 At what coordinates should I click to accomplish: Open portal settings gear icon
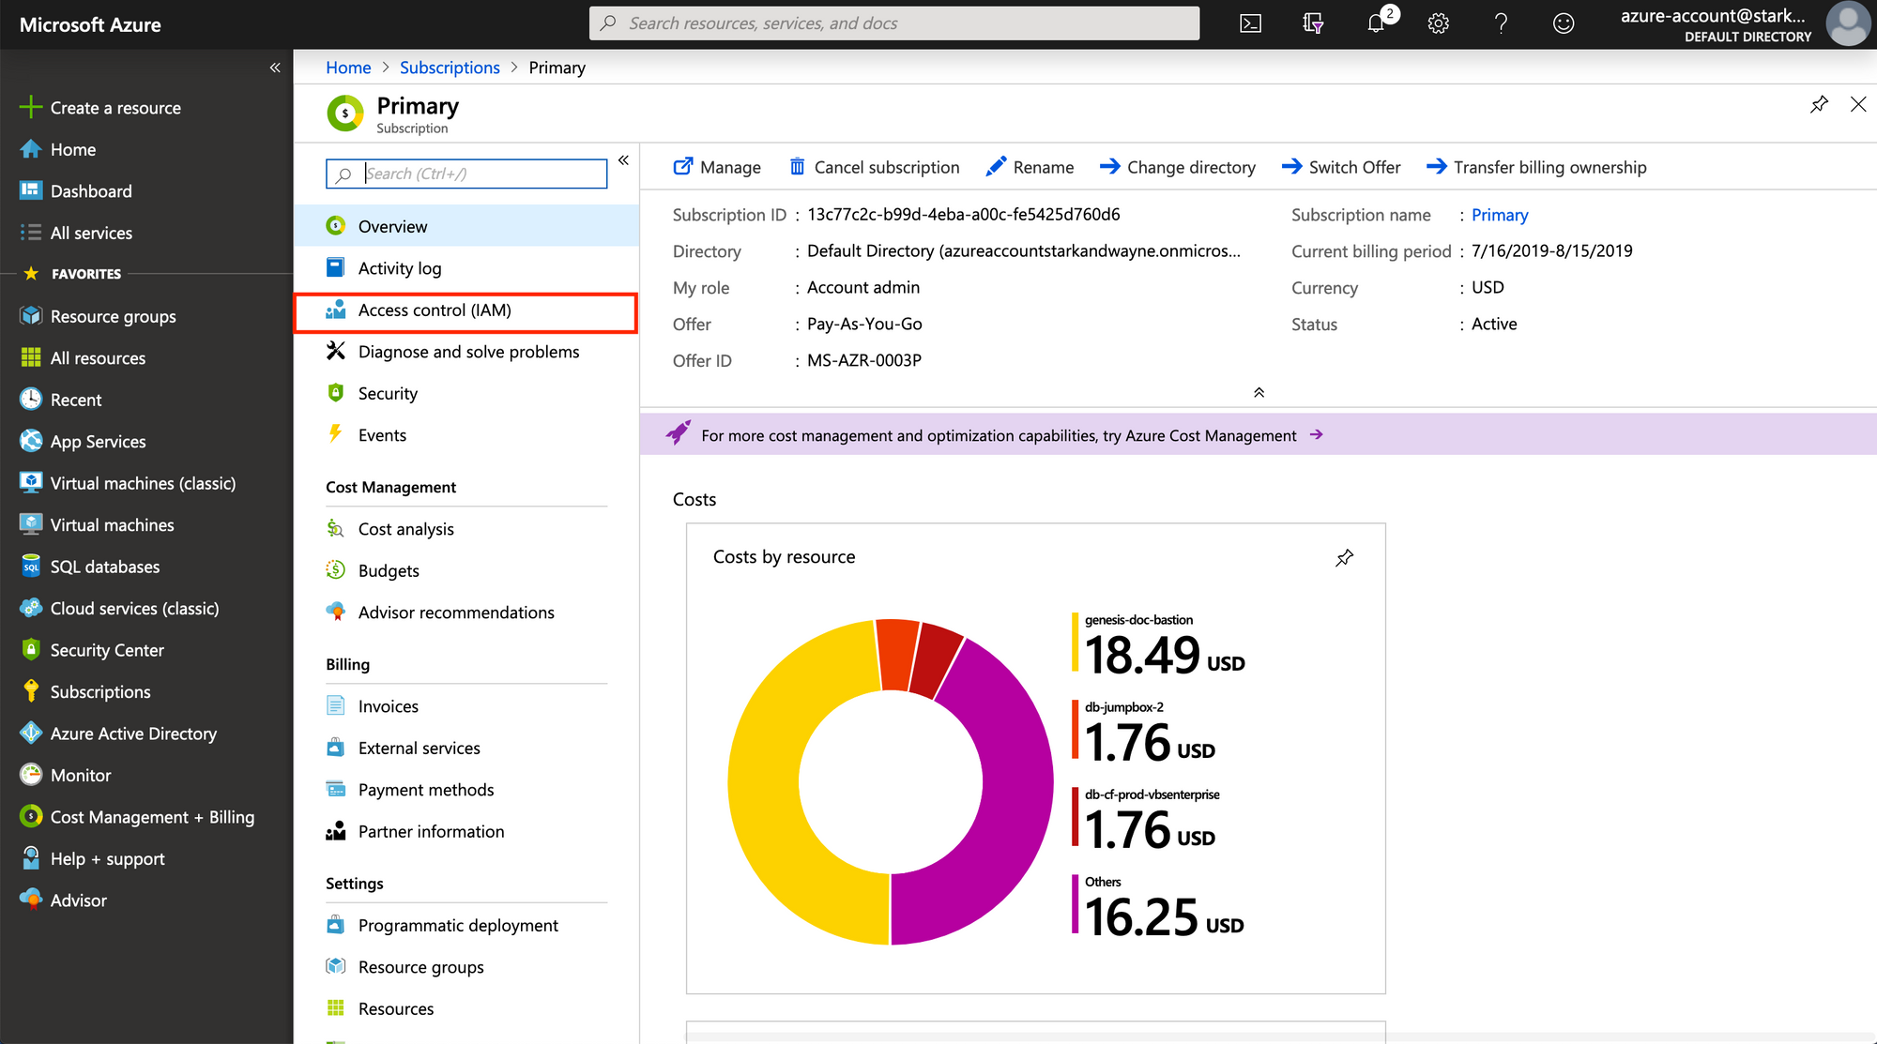[1438, 23]
